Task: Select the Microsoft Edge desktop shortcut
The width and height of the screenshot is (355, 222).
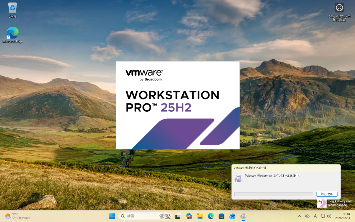Action: (x=12, y=35)
